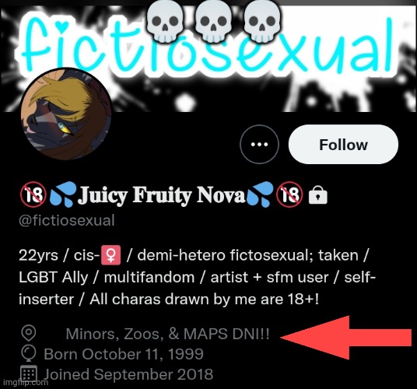Click the location pin icon
Image resolution: width=417 pixels, height=389 pixels.
tap(29, 333)
